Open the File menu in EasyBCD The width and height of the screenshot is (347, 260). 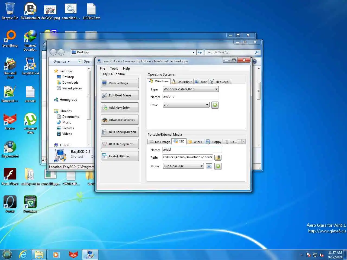tap(102, 69)
